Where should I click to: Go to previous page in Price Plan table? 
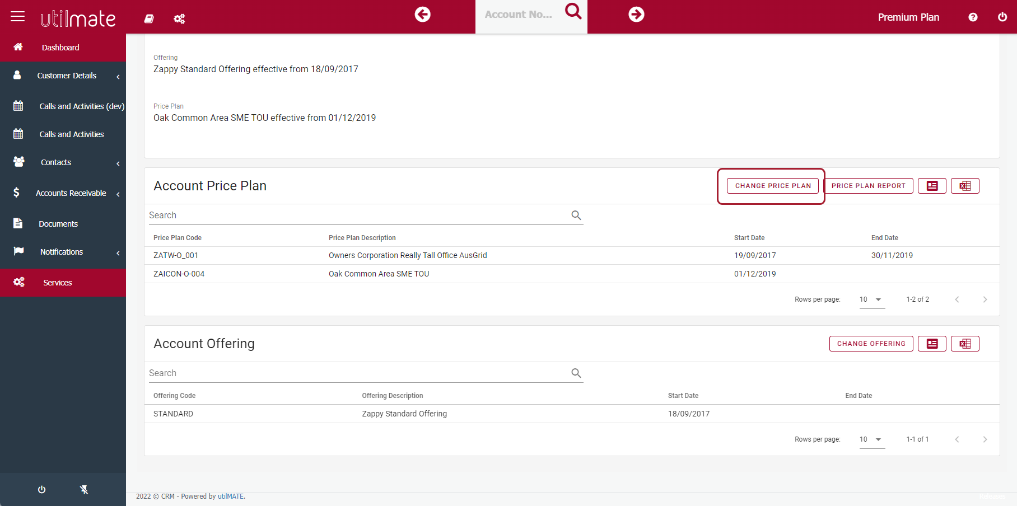pyautogui.click(x=957, y=299)
